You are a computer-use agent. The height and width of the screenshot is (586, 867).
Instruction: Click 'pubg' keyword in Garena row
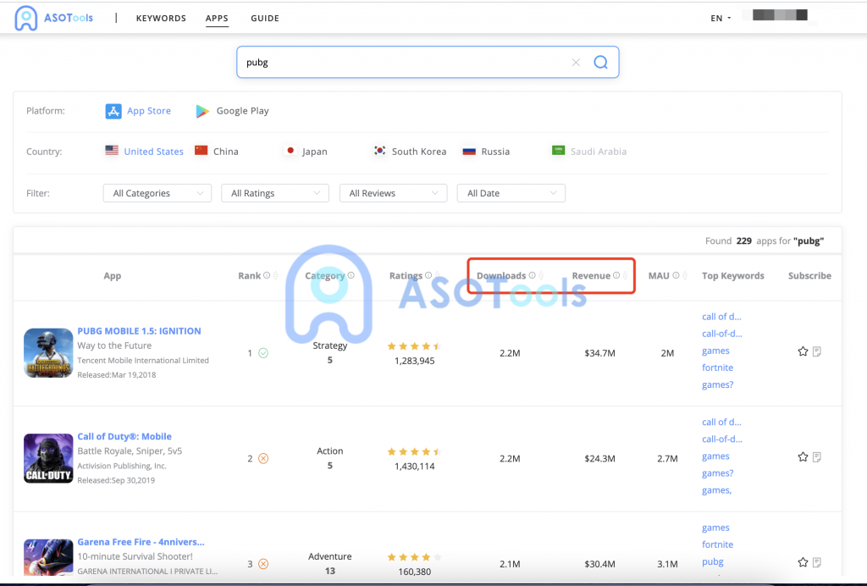coord(713,561)
